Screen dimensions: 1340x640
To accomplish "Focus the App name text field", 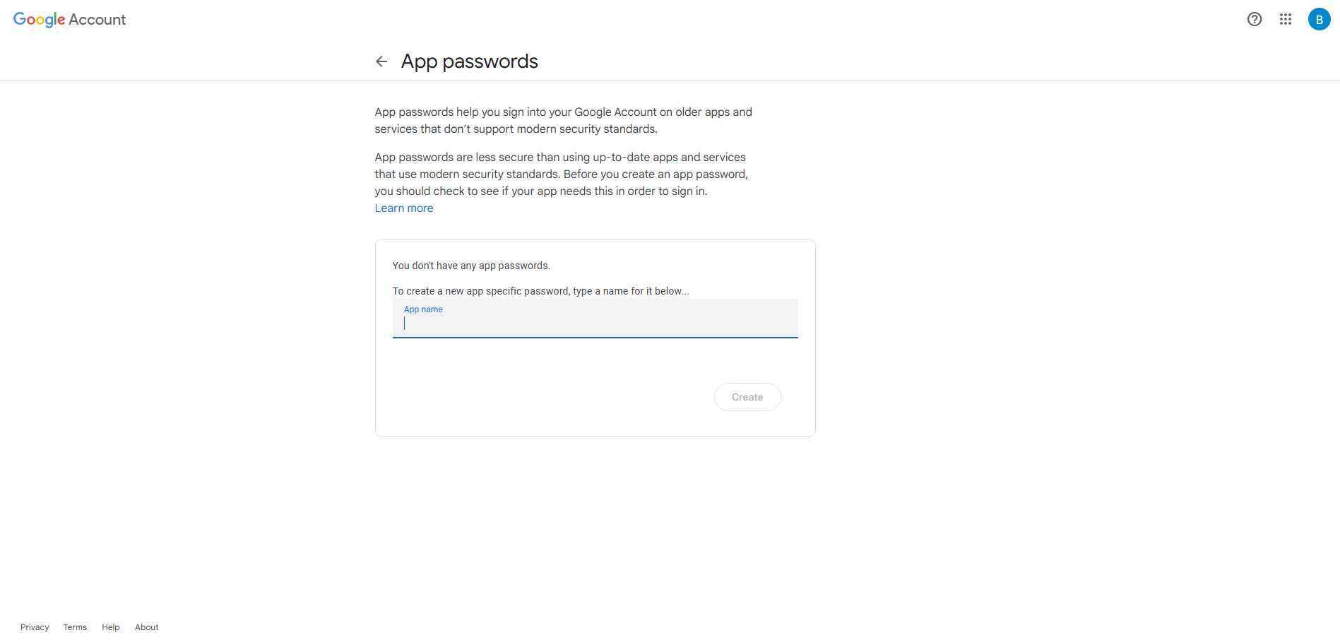I will (595, 324).
